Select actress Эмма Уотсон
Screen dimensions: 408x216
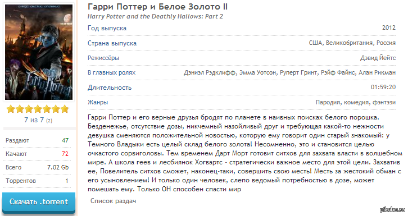tap(257, 73)
